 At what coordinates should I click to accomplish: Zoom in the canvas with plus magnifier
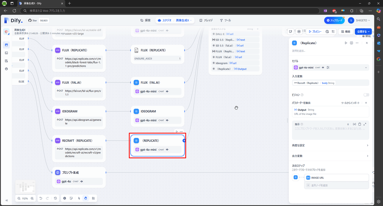click(x=32, y=198)
